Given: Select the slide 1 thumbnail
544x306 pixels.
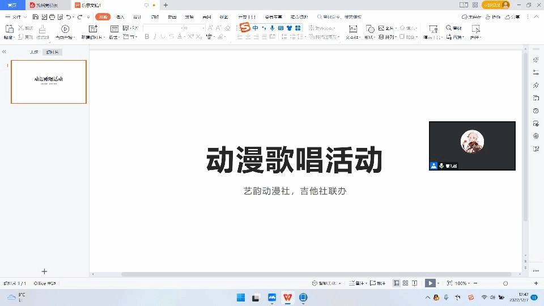Looking at the screenshot, I should coord(49,82).
